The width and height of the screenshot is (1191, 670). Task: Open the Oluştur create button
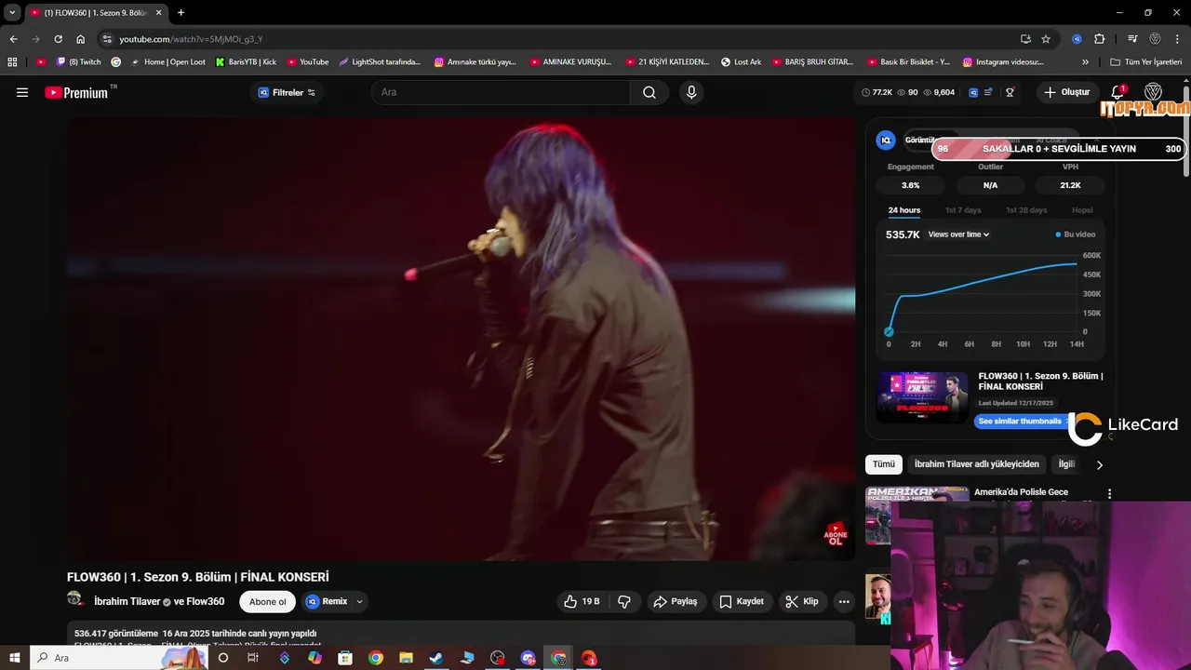coord(1066,92)
